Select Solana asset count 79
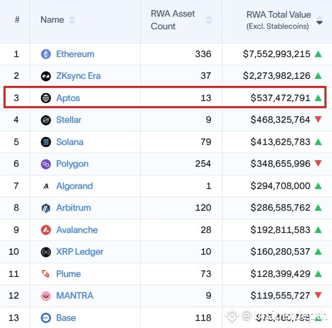 [x=206, y=142]
